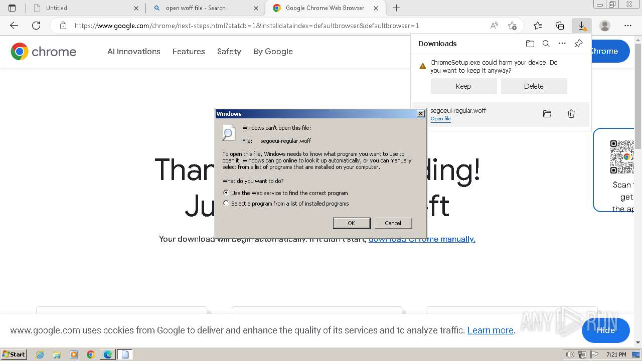Open downloads folder from Downloads panel

point(530,44)
